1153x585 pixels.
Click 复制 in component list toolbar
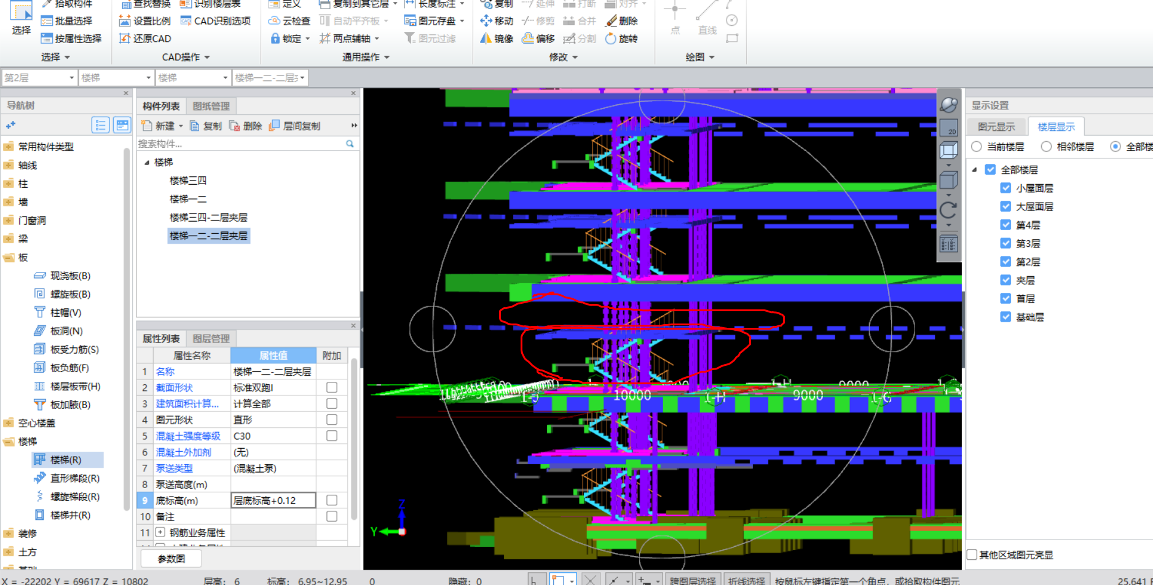coord(205,126)
